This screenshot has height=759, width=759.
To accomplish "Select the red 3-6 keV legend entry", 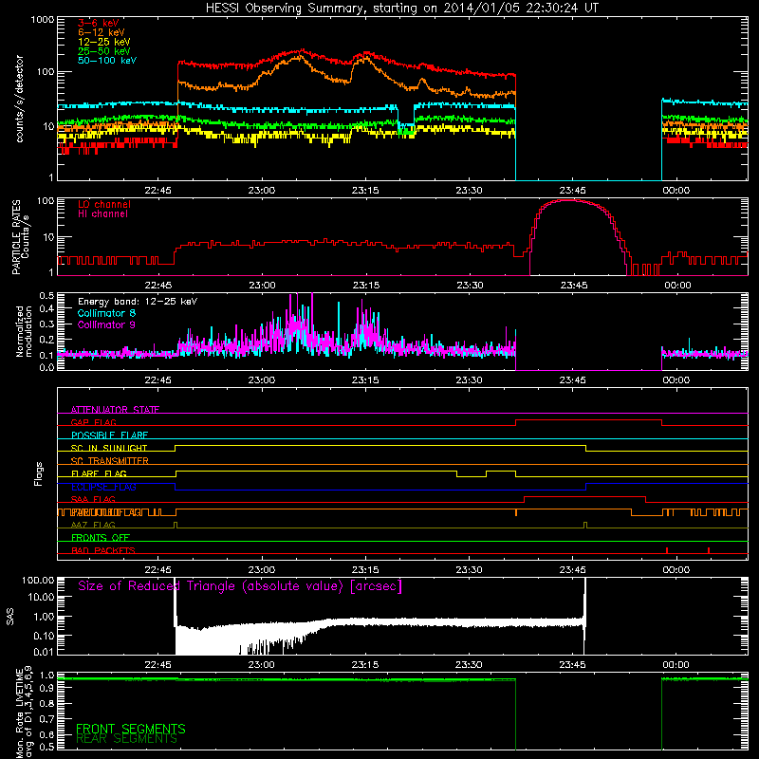I will [x=98, y=23].
